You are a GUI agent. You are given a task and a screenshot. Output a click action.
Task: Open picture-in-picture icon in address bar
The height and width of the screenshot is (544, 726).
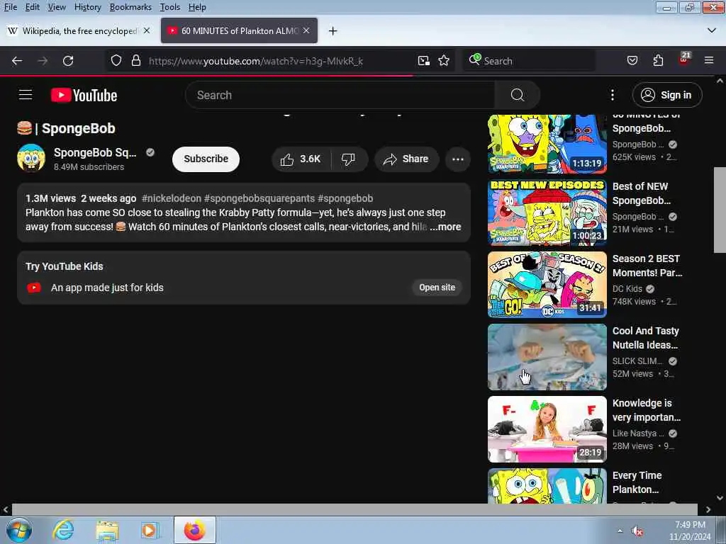coord(423,61)
